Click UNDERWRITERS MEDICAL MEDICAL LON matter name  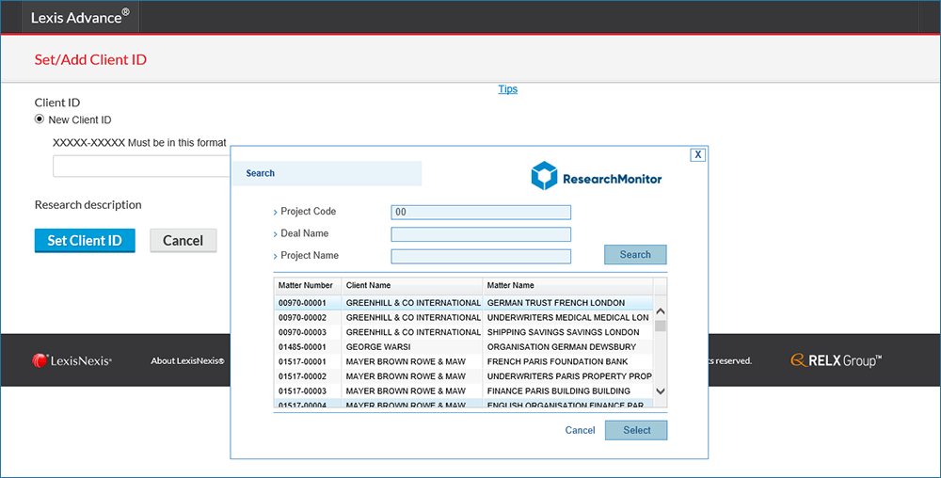[567, 317]
